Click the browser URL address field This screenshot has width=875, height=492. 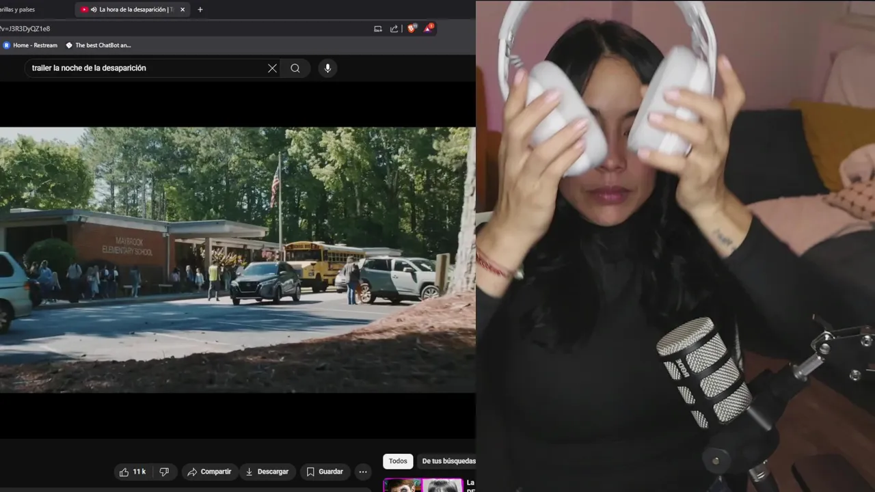tap(185, 29)
